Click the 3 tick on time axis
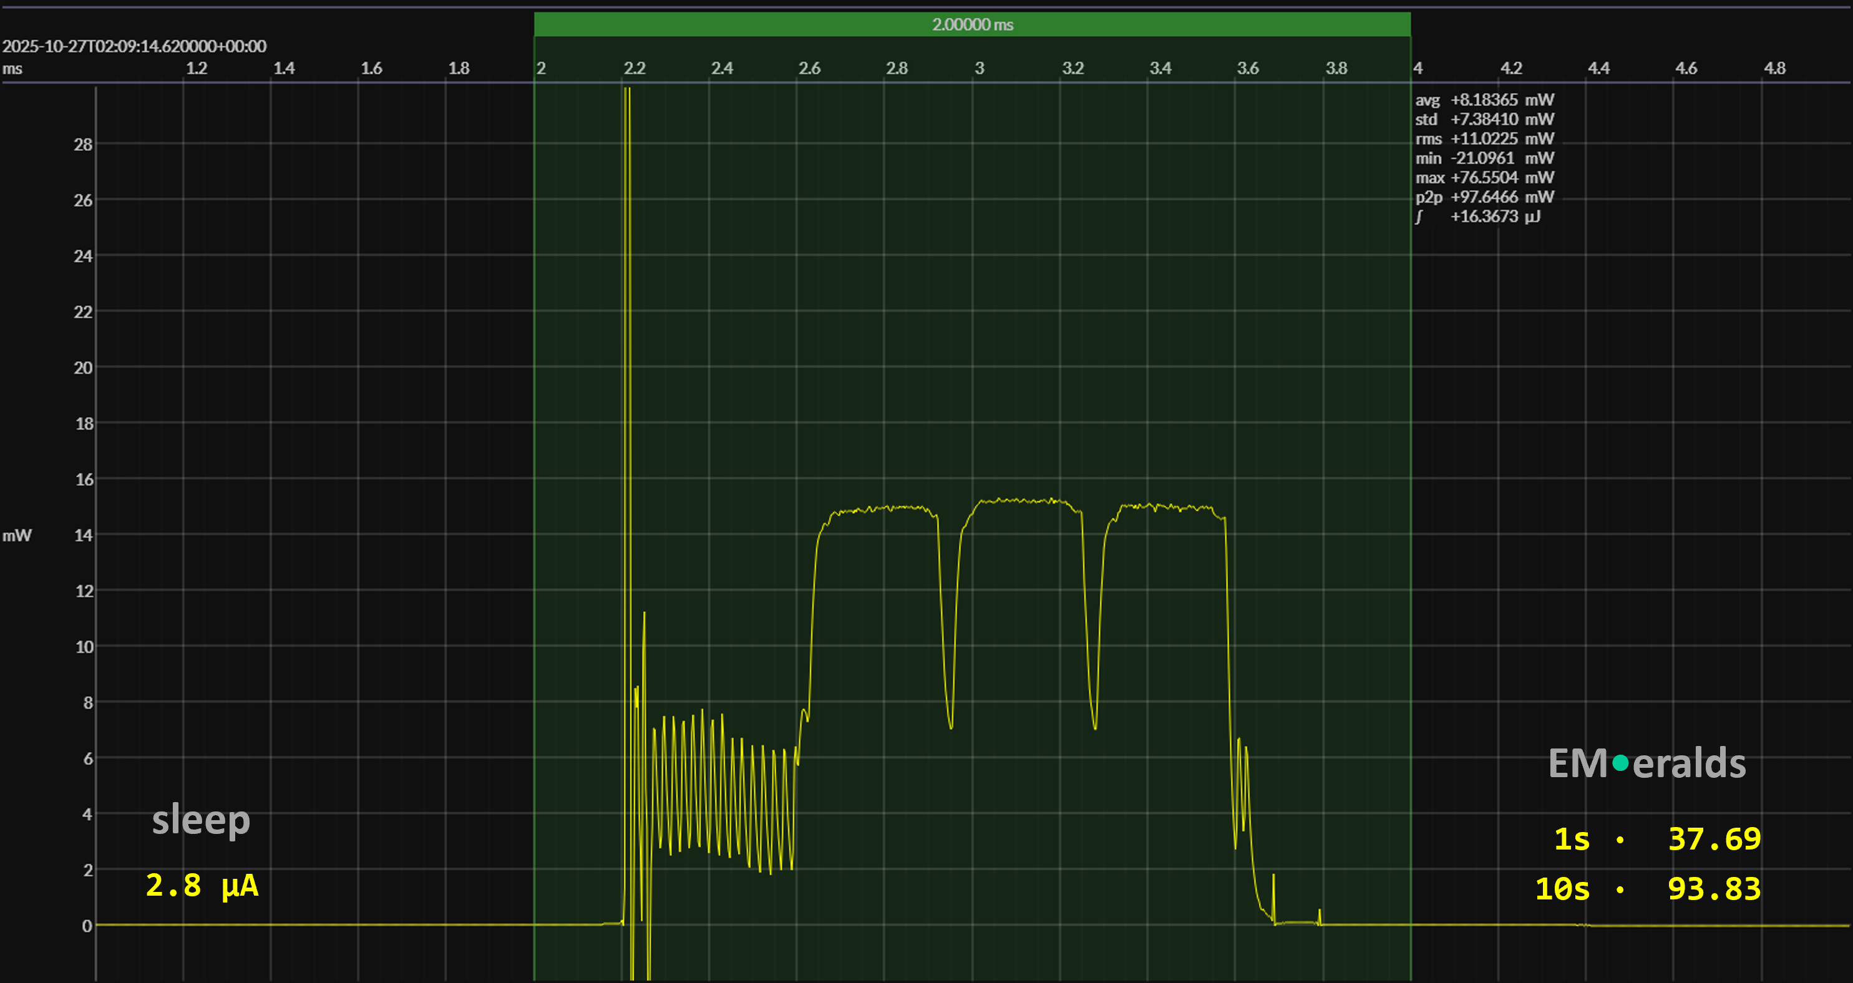 pyautogui.click(x=979, y=69)
